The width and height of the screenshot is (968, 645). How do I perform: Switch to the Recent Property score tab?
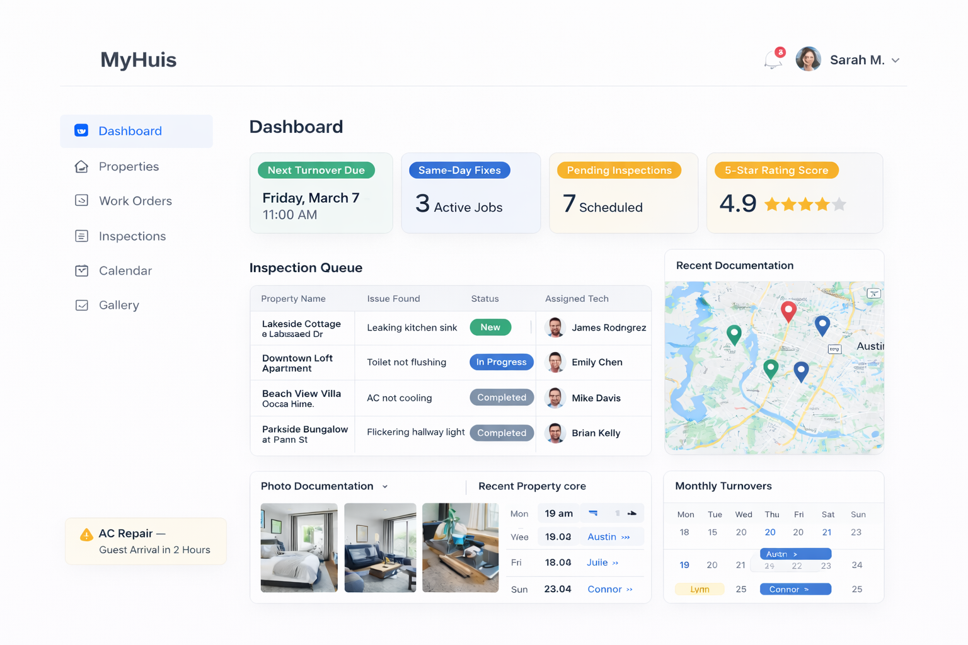click(x=531, y=486)
